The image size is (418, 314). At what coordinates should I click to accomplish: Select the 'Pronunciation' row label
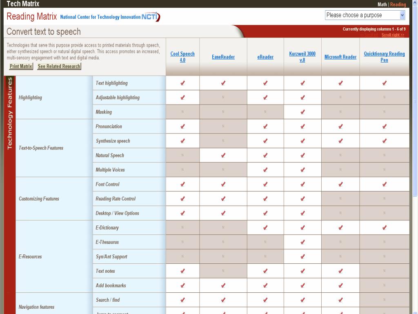coord(109,127)
